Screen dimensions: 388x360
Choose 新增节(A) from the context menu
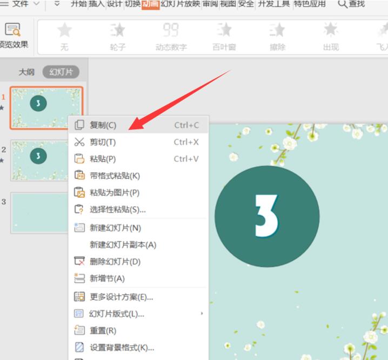coord(138,279)
